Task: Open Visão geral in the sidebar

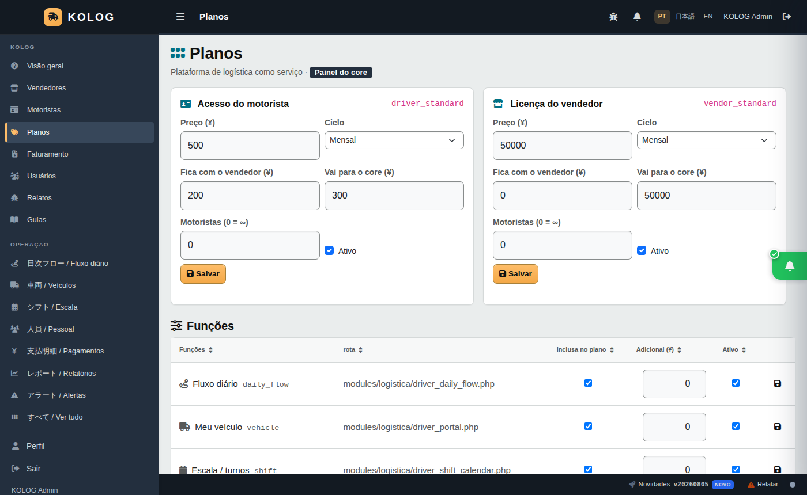Action: pyautogui.click(x=80, y=66)
